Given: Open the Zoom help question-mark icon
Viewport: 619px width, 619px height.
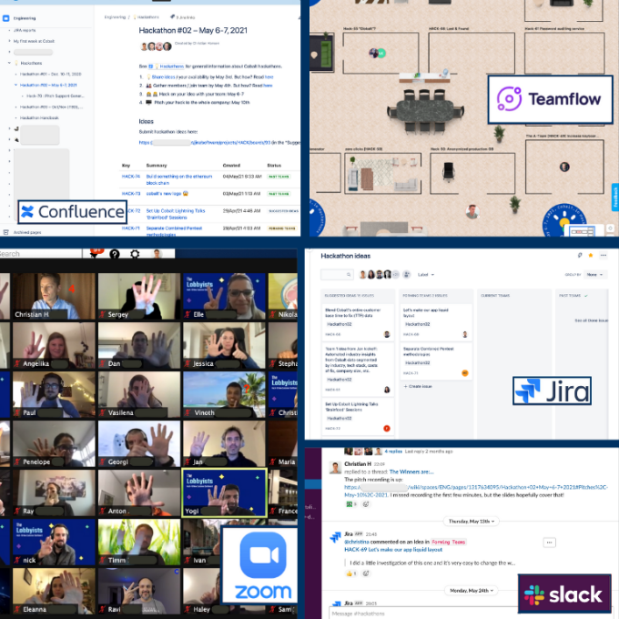Looking at the screenshot, I should click(x=115, y=254).
